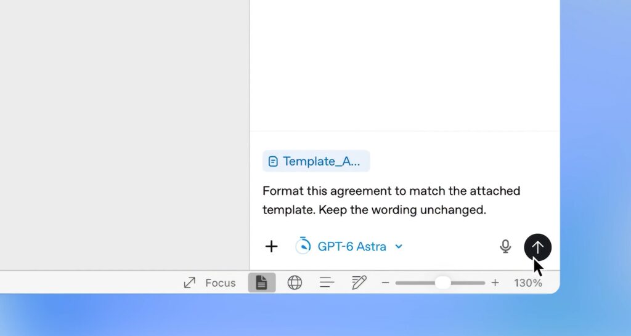Viewport: 631px width, 336px height.
Task: Open the GPT-6 Astra model selector
Action: 349,246
